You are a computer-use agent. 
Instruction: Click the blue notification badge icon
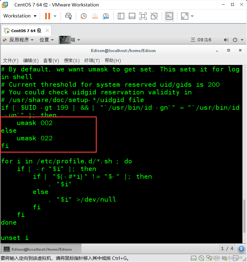[x=241, y=249]
